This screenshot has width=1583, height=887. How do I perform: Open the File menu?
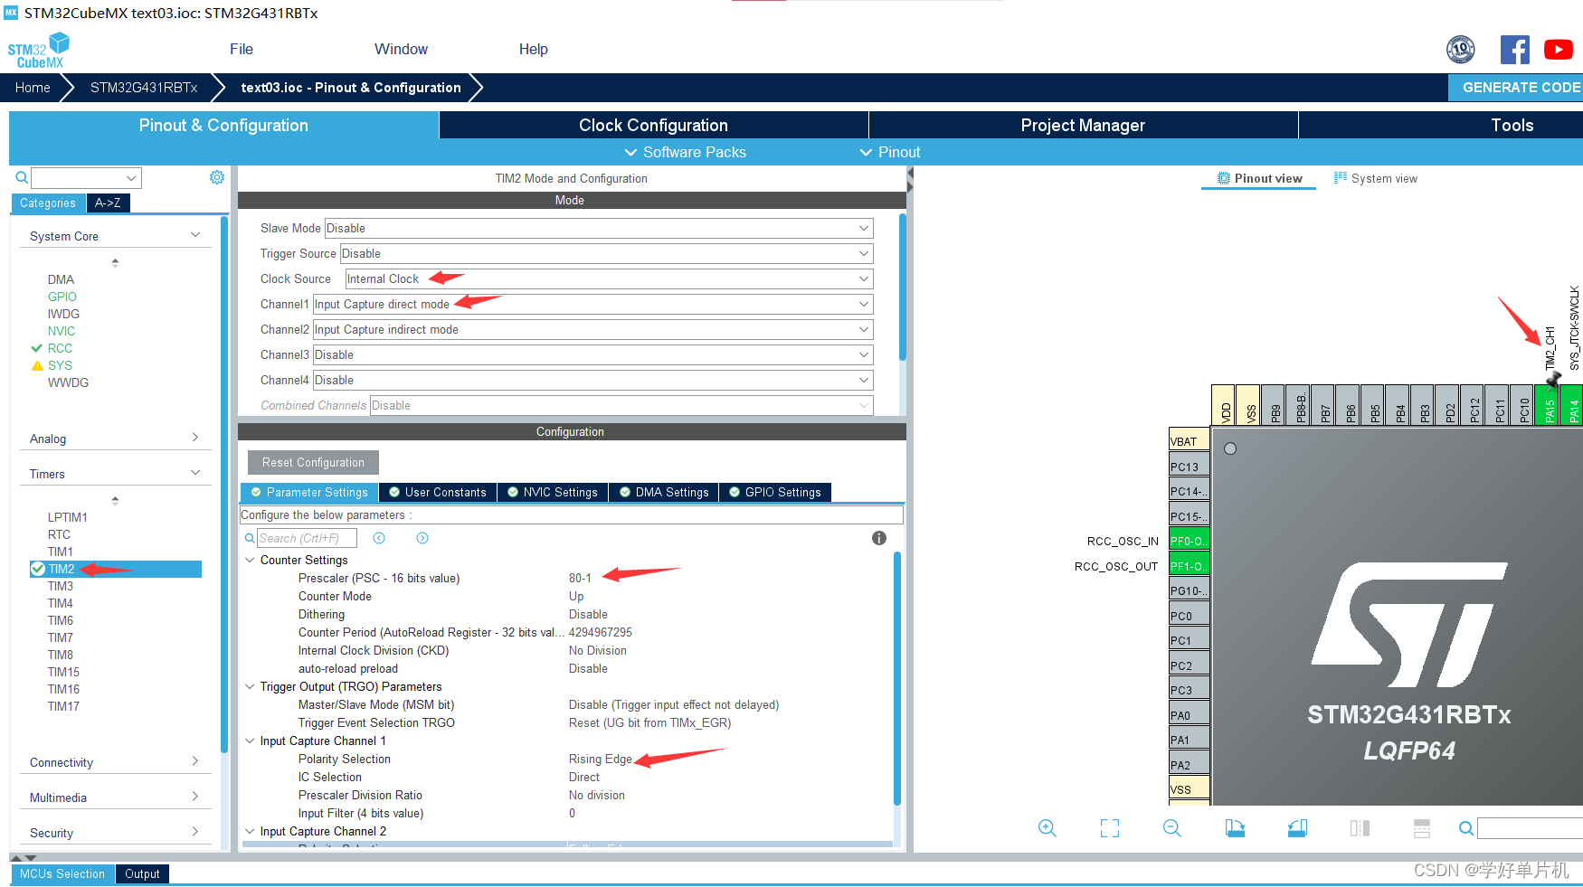pyautogui.click(x=242, y=49)
